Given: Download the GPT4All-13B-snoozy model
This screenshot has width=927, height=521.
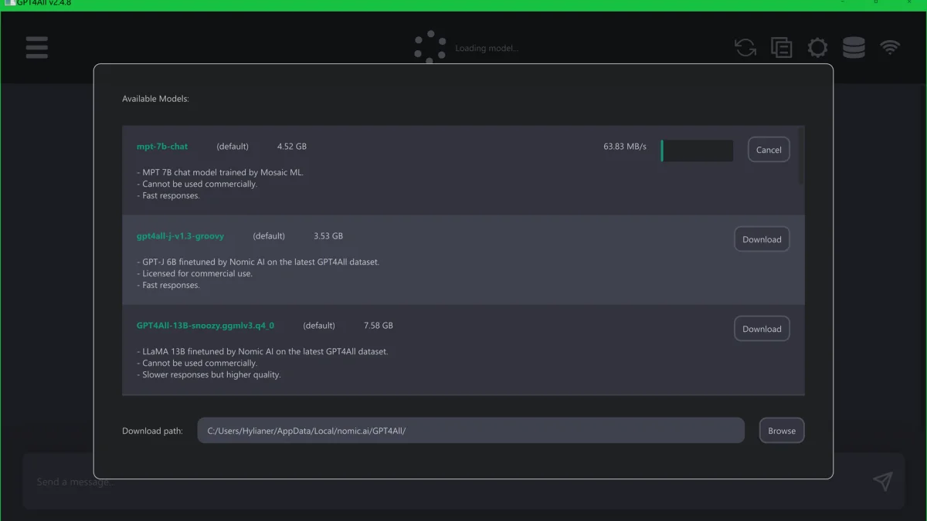Looking at the screenshot, I should click(762, 329).
